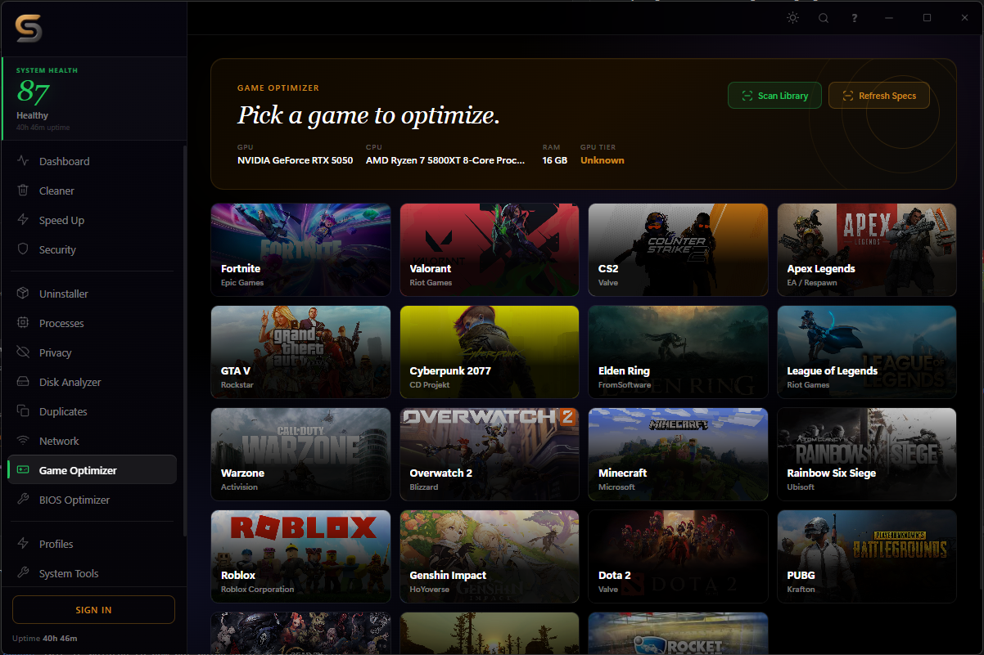Screen dimensions: 984x655
Task: Select the Rainbow Six Siege card
Action: click(x=867, y=454)
